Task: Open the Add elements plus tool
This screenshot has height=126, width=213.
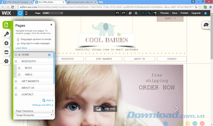Action: (x=6, y=43)
